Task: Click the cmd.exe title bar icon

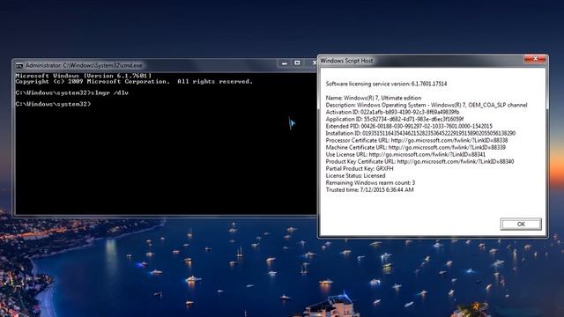Action: pyautogui.click(x=19, y=65)
